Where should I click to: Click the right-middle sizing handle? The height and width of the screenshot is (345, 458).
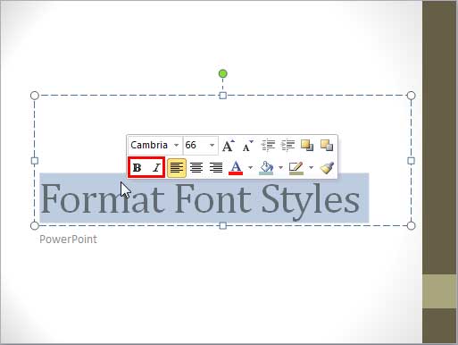tap(411, 161)
